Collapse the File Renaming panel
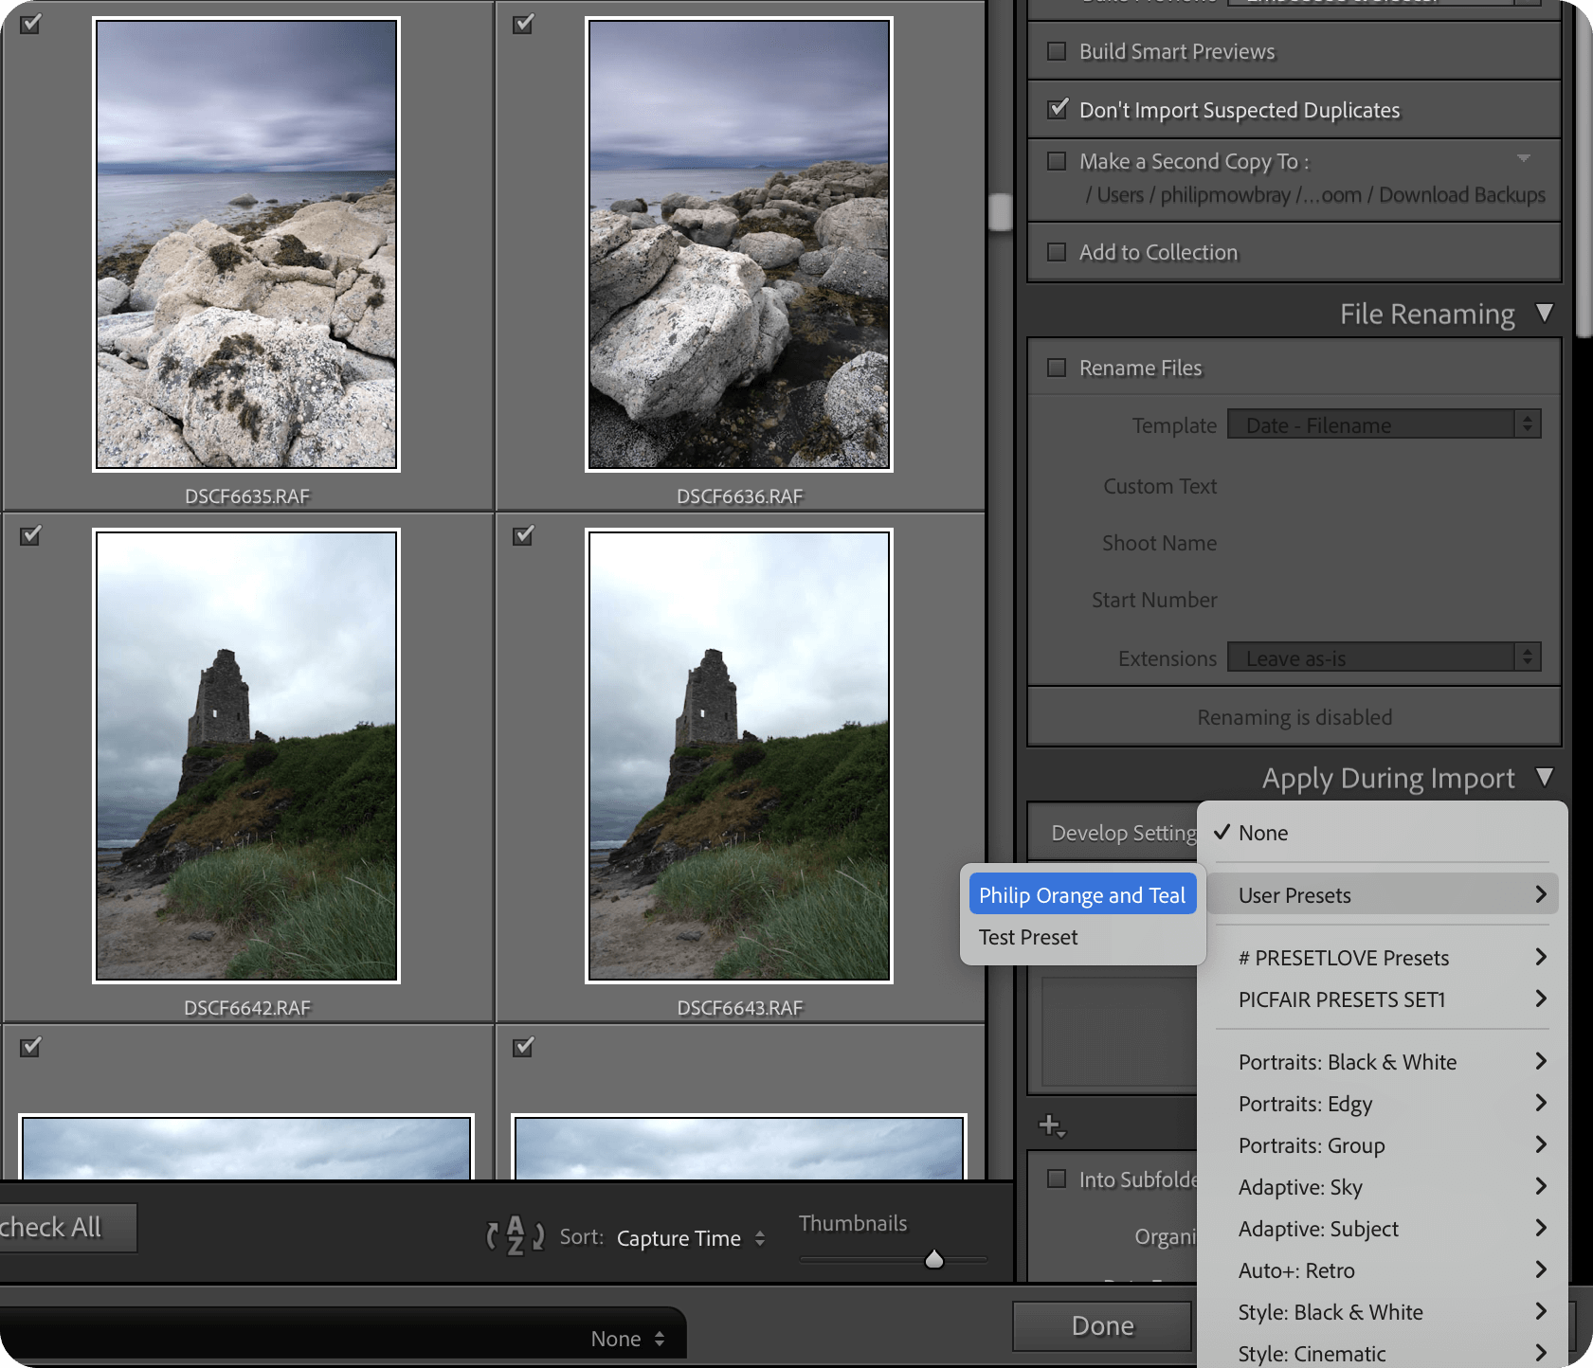 [1545, 314]
